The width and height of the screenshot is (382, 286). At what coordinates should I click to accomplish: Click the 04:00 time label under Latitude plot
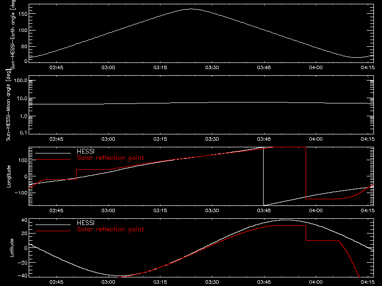pyautogui.click(x=316, y=282)
